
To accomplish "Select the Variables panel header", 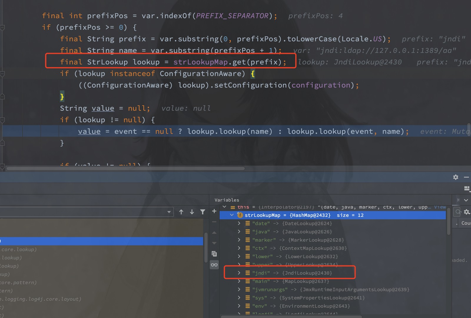I will (x=227, y=200).
